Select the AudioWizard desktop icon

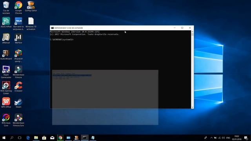(6, 55)
